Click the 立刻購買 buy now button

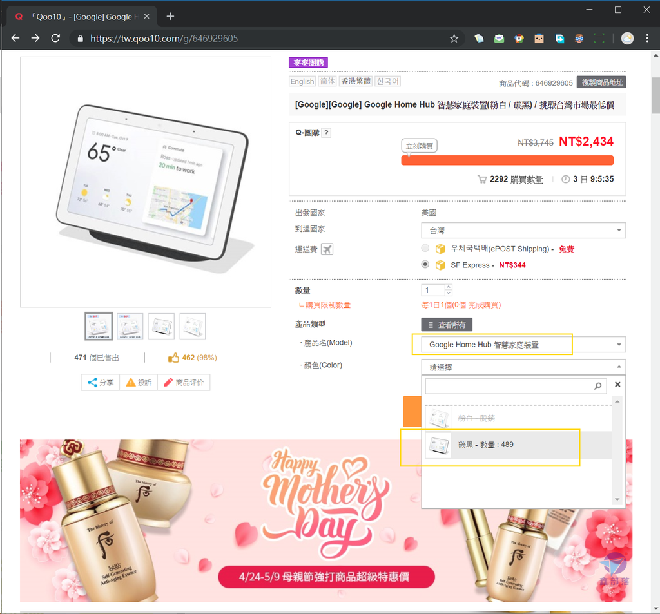[x=419, y=146]
